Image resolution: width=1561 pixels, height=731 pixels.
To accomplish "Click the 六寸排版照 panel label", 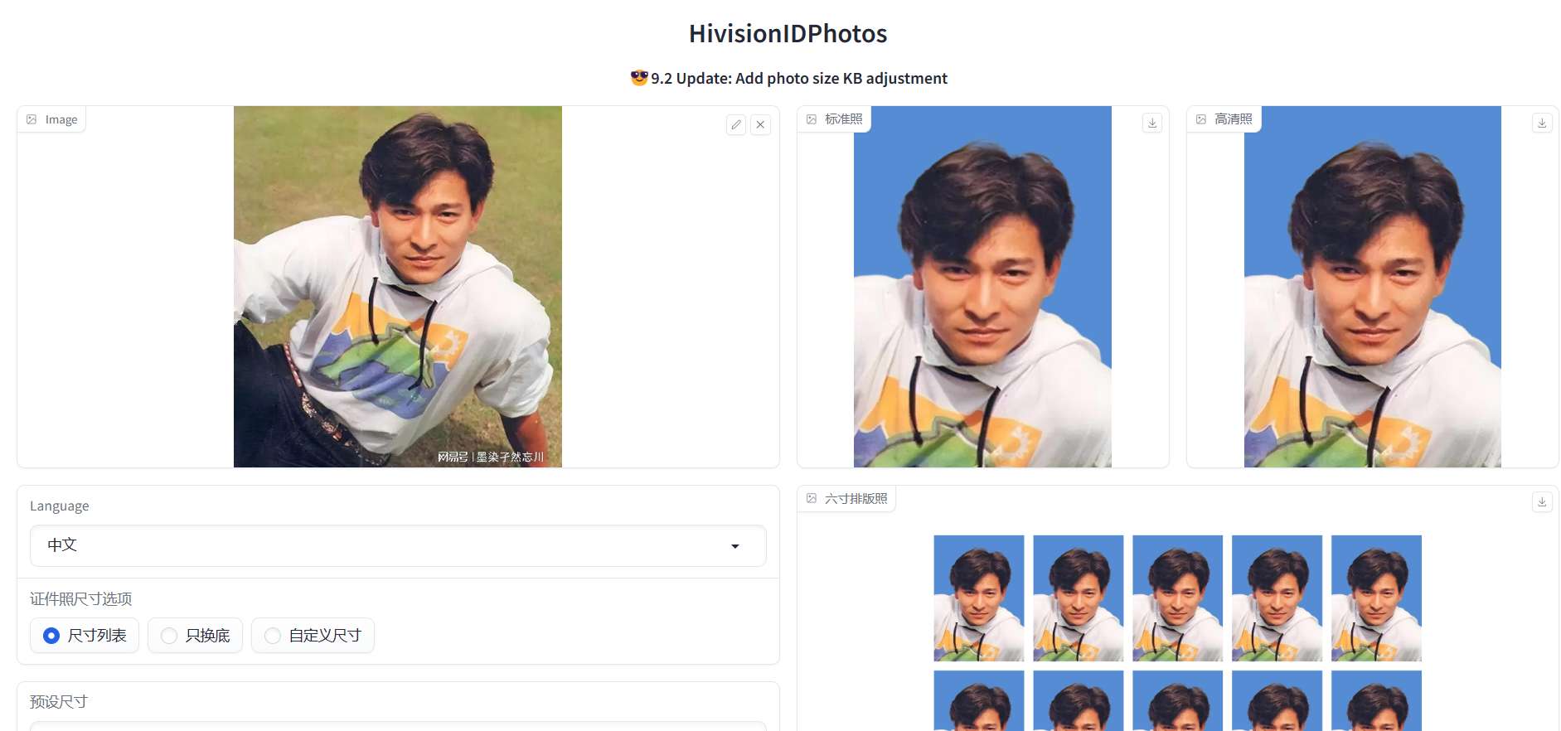I will (x=846, y=499).
